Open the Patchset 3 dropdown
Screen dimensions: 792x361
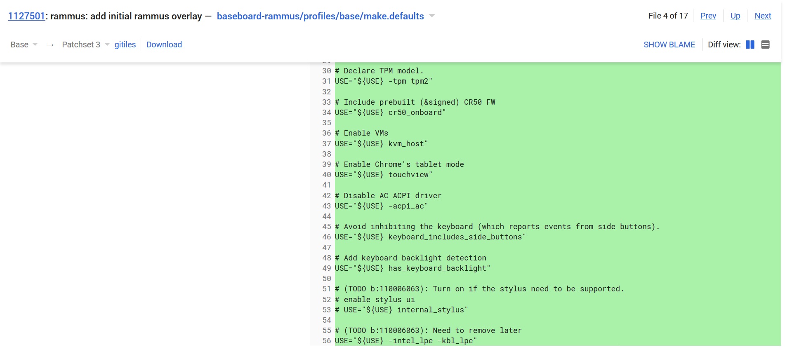click(85, 45)
